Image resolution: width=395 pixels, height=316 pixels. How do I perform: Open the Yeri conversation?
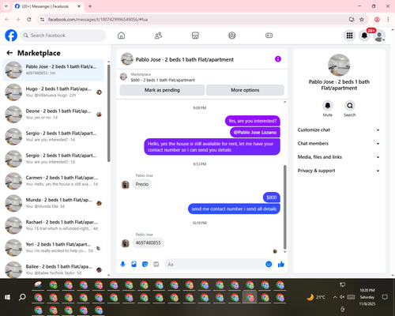pyautogui.click(x=53, y=247)
